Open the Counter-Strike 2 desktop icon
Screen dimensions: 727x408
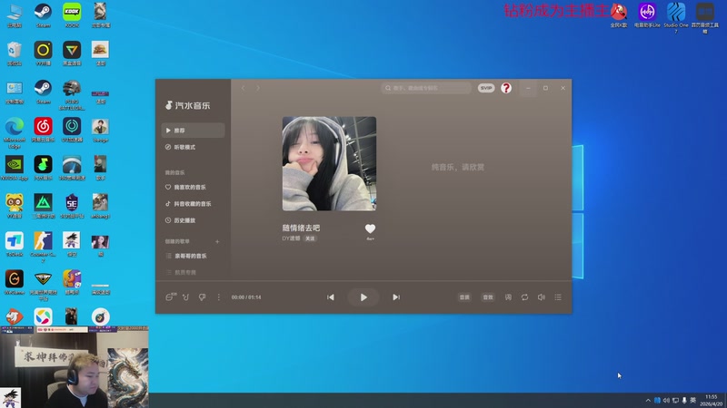(x=43, y=247)
